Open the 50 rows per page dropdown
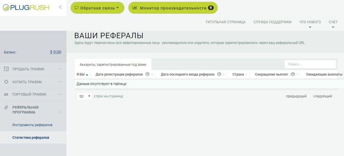This screenshot has height=156, width=344. (x=84, y=96)
